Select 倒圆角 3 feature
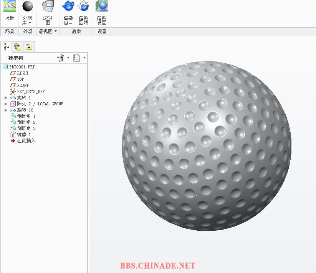The height and width of the screenshot is (273, 316). tap(26, 128)
